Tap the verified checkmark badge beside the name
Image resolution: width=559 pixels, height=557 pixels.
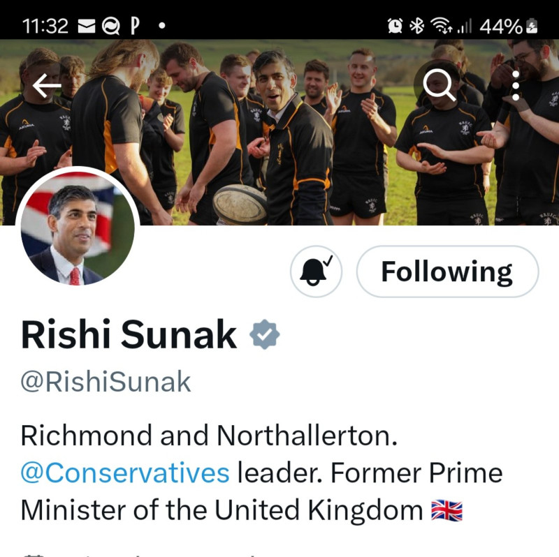[x=265, y=334]
